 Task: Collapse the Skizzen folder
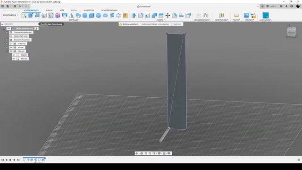pyautogui.click(x=7, y=51)
